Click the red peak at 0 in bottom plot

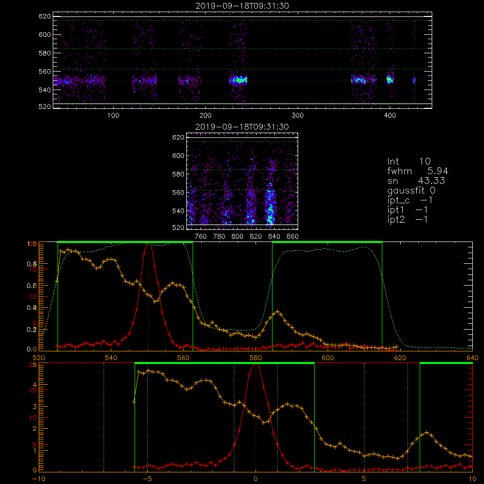[256, 365]
